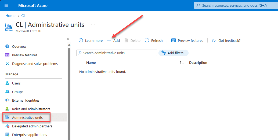Go to Home breadcrumb
This screenshot has height=140, width=278.
(x=10, y=16)
